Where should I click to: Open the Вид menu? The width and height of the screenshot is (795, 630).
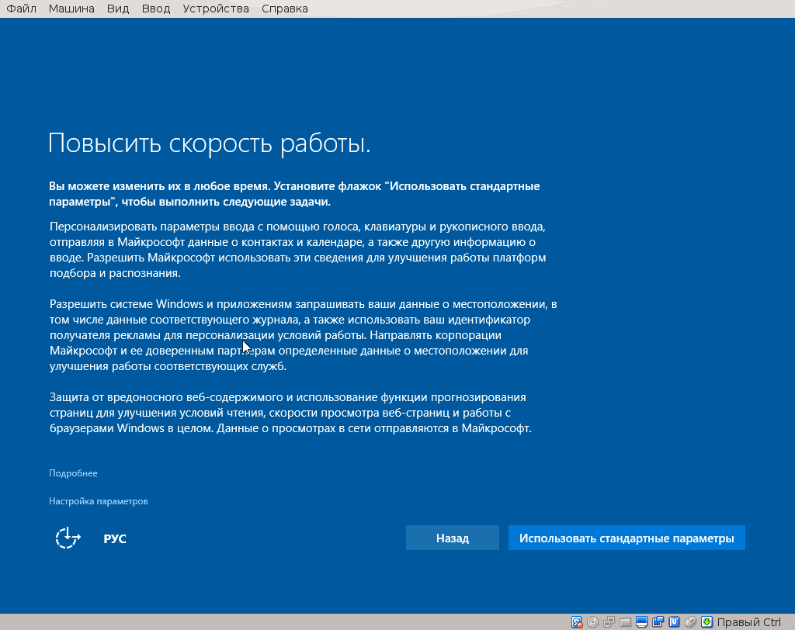pyautogui.click(x=118, y=9)
